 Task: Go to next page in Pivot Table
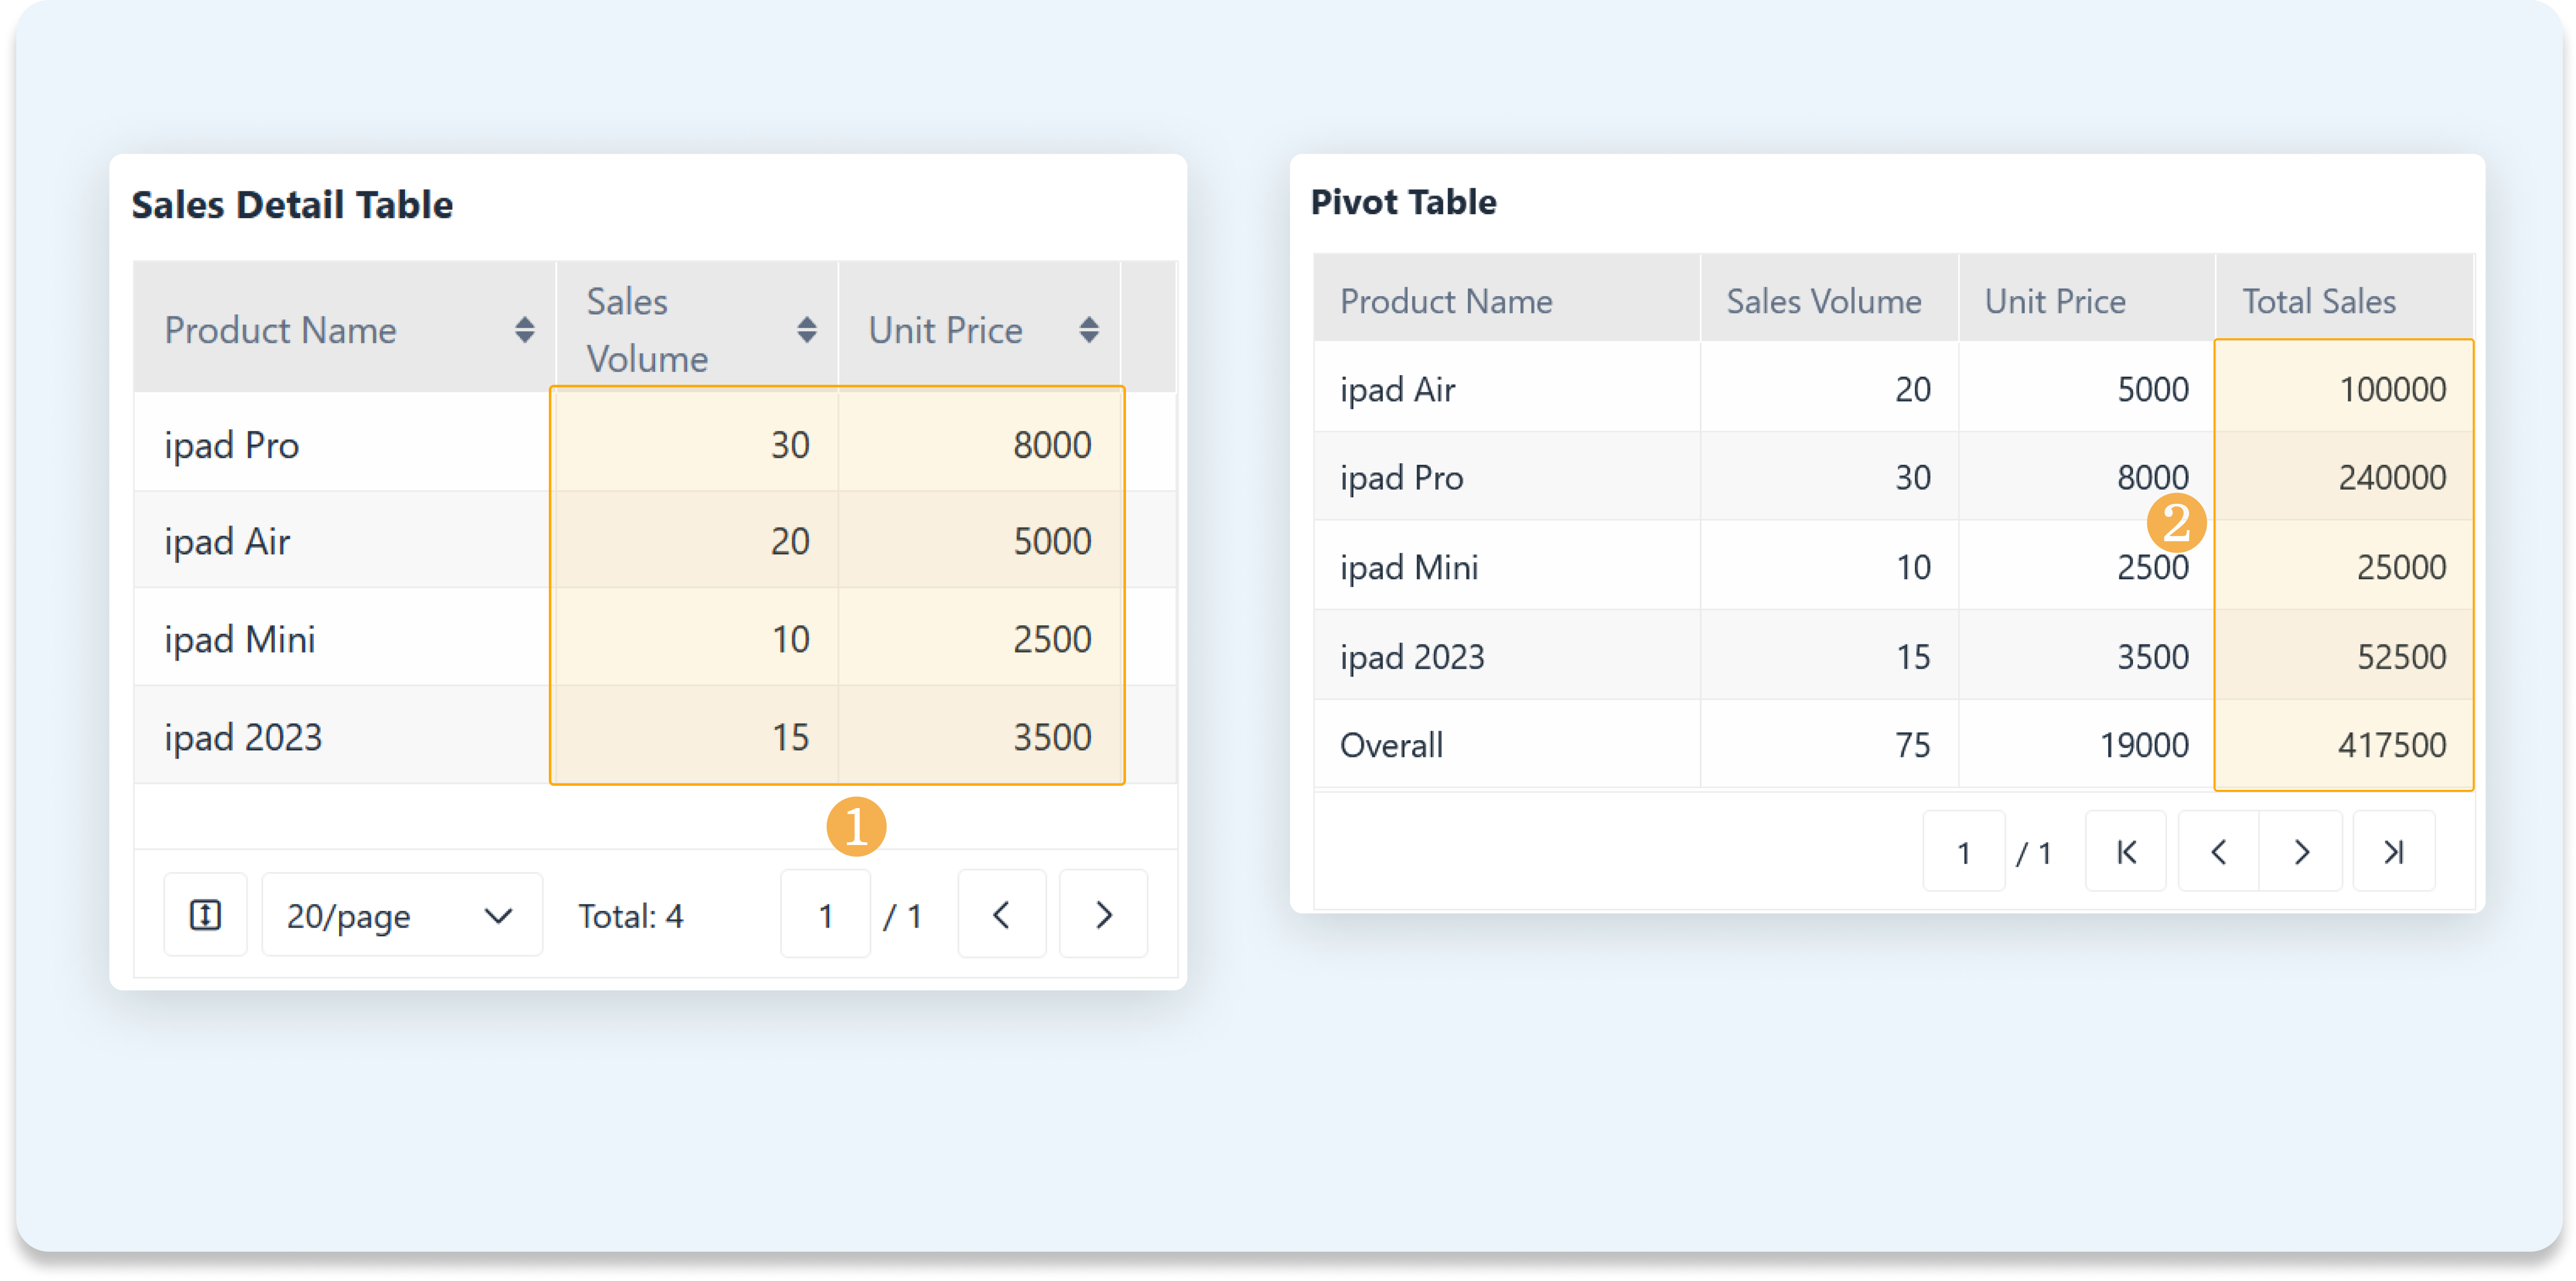(x=2301, y=852)
